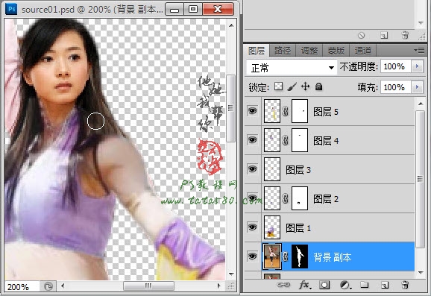Viewport: 431px width, 296px height.
Task: Switch to 通道 tab
Action: (x=362, y=51)
